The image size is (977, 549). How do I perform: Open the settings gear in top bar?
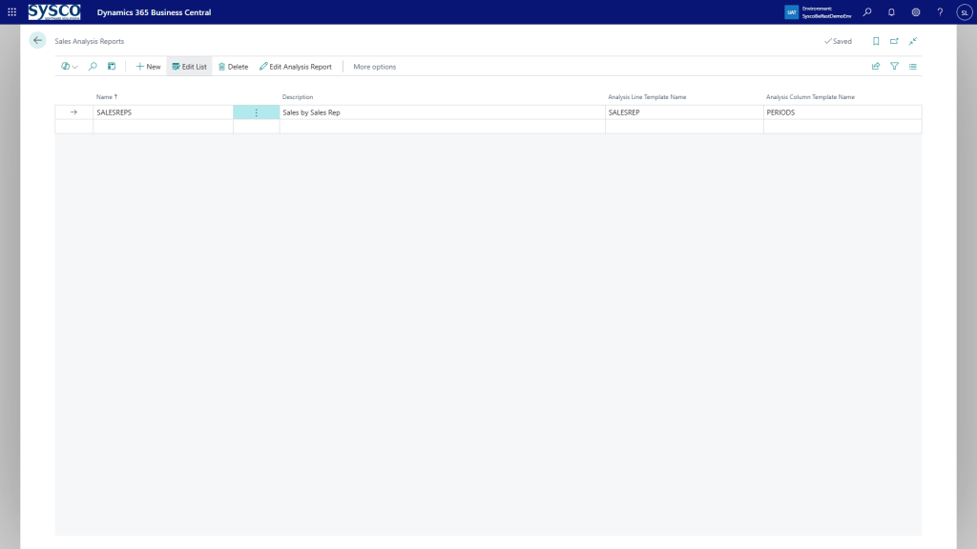[x=916, y=12]
